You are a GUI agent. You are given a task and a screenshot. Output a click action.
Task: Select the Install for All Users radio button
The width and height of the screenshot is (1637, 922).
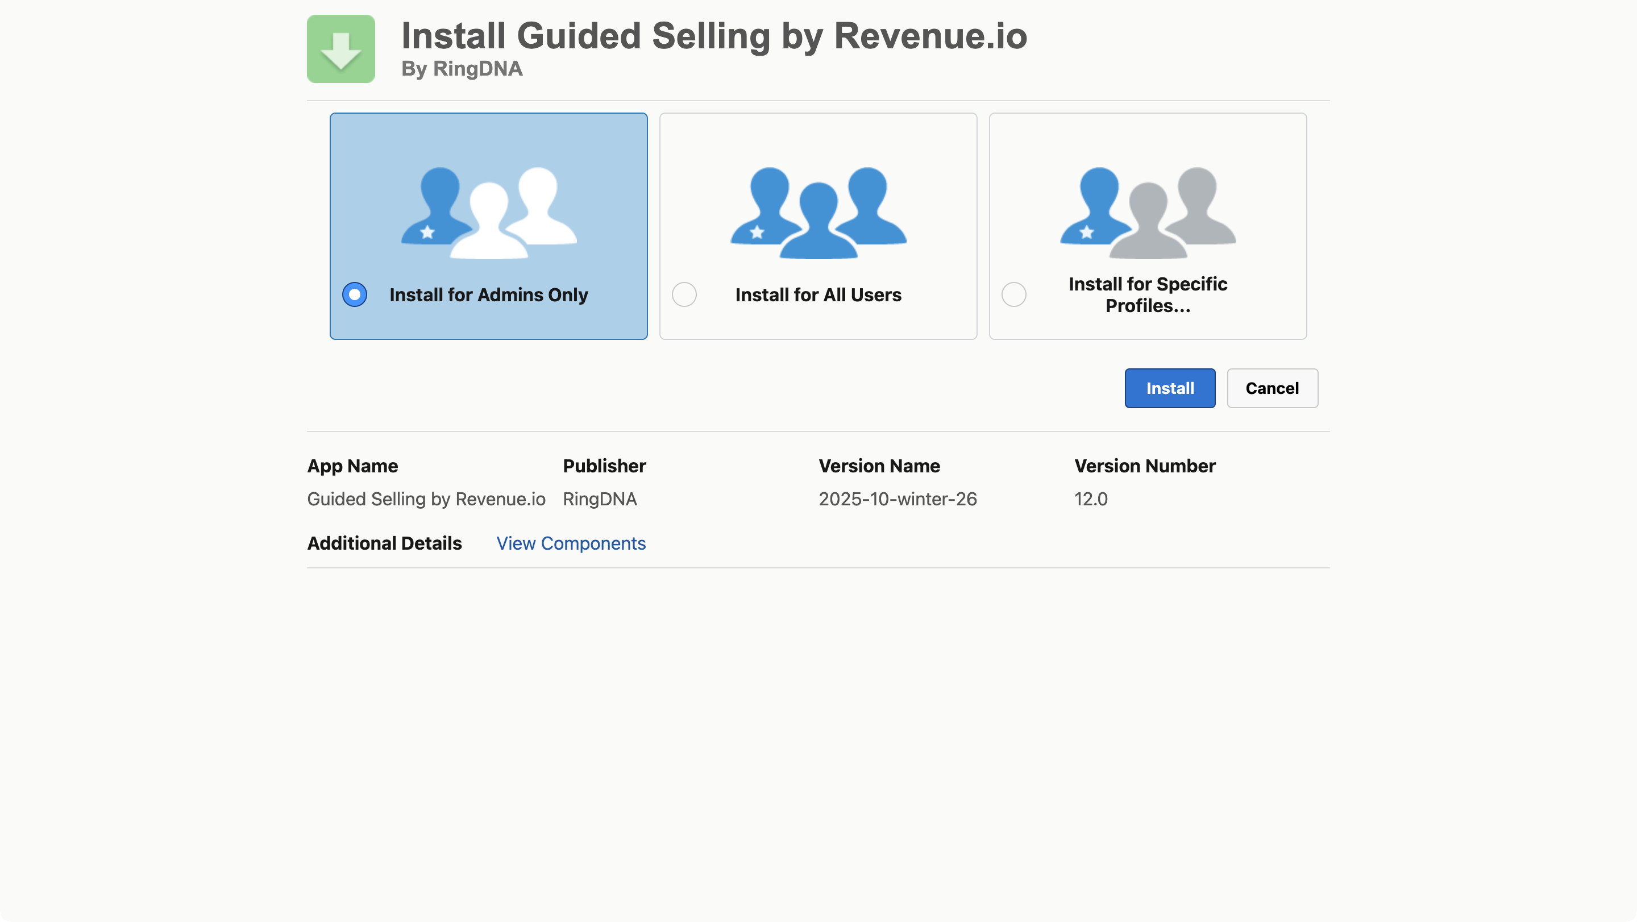[684, 293]
